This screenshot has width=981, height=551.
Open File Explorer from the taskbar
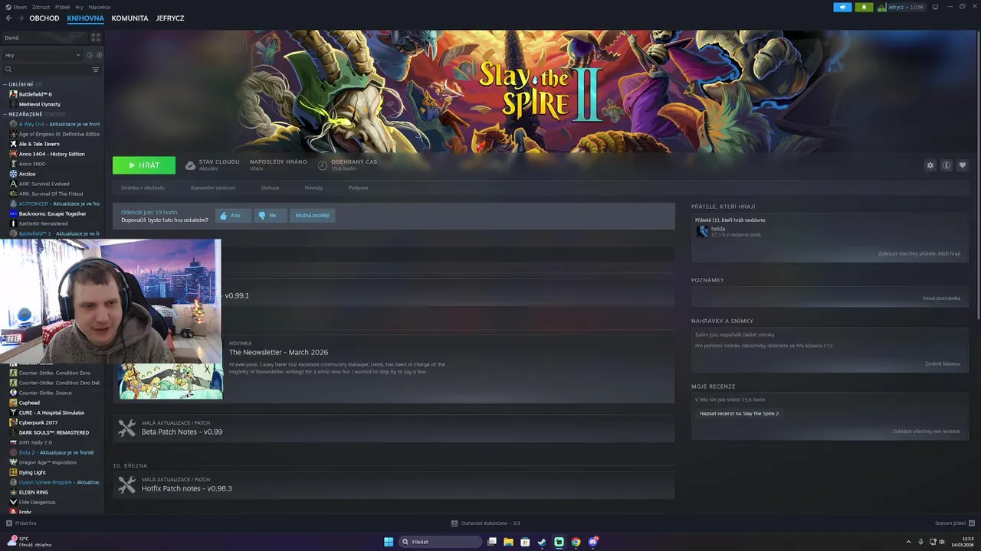(508, 542)
